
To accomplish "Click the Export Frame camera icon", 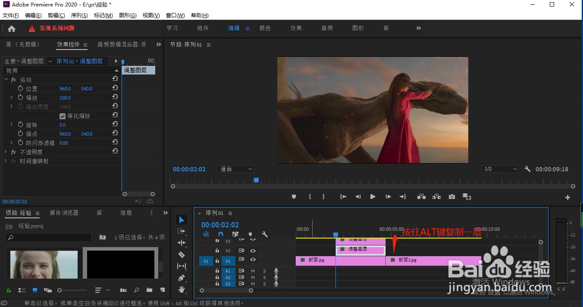I will (x=451, y=197).
